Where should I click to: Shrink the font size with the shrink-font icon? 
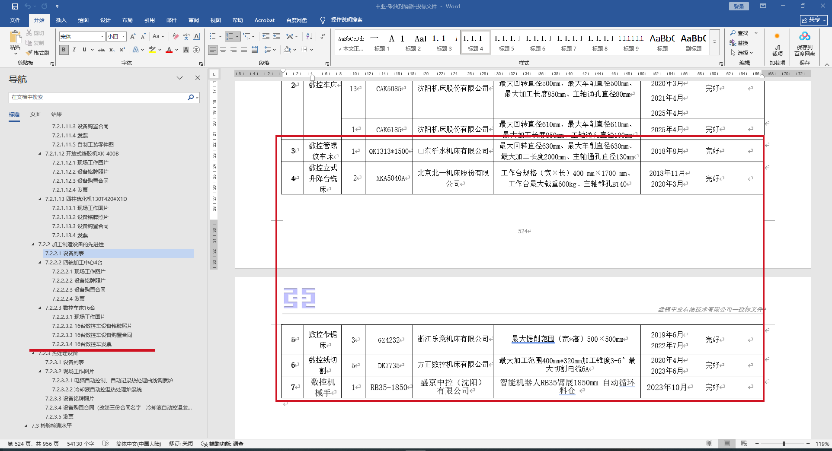pos(143,37)
